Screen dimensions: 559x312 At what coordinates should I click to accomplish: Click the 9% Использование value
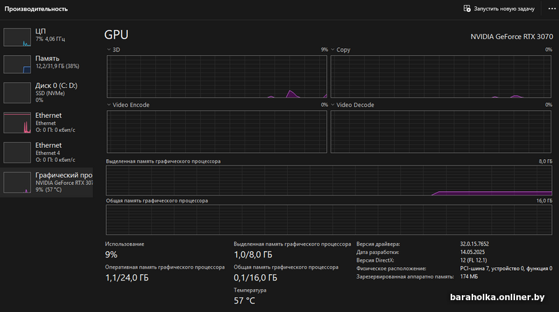[111, 255]
